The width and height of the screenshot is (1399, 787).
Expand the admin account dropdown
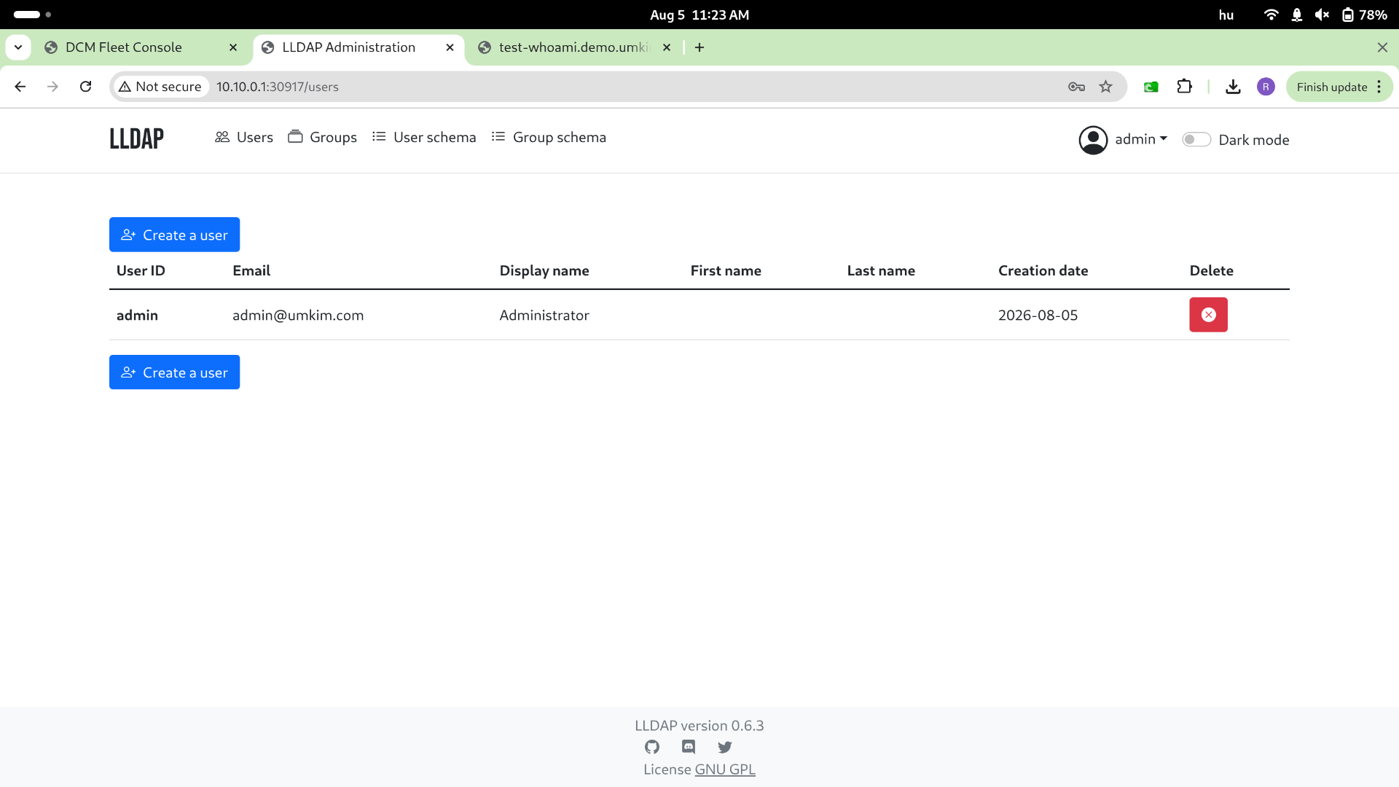1141,139
